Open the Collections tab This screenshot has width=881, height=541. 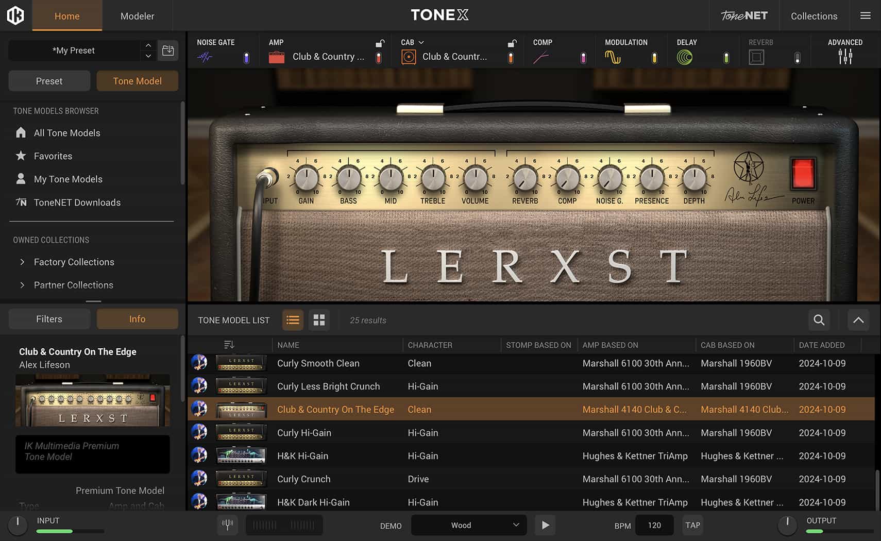[814, 16]
